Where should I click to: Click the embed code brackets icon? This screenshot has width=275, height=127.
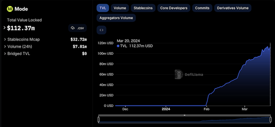(101, 30)
